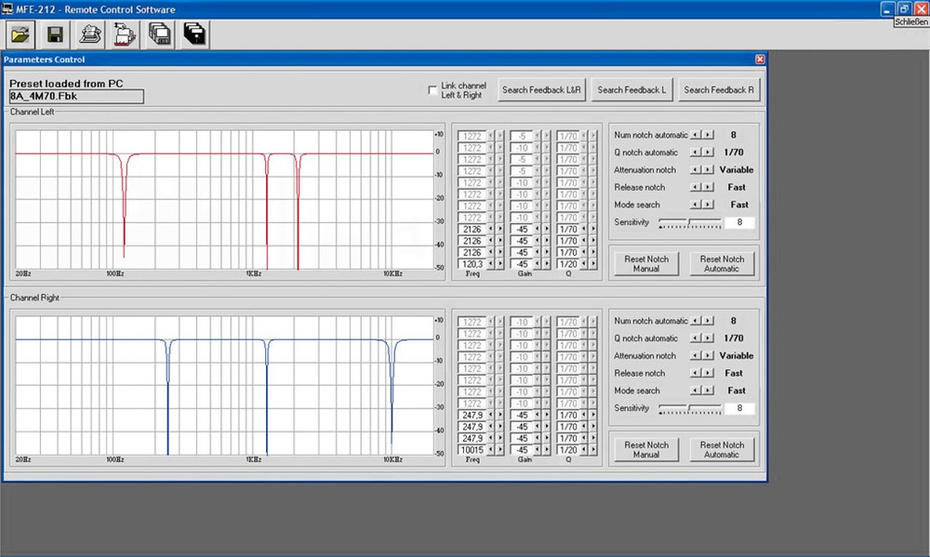
Task: Start Search Feedback R
Action: click(x=720, y=90)
